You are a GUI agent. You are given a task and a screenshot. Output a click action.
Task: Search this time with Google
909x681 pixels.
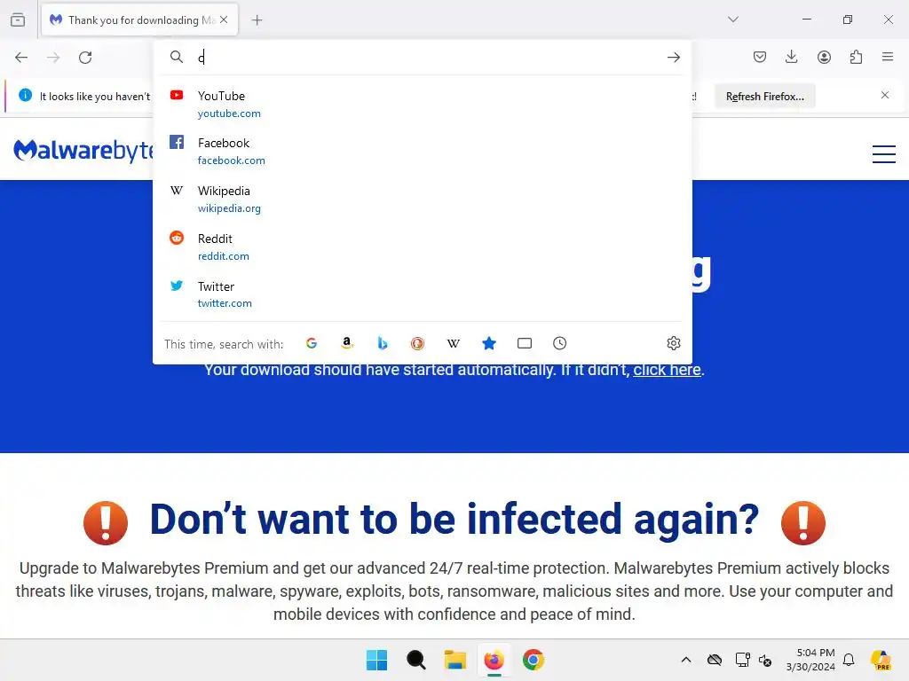coord(312,343)
